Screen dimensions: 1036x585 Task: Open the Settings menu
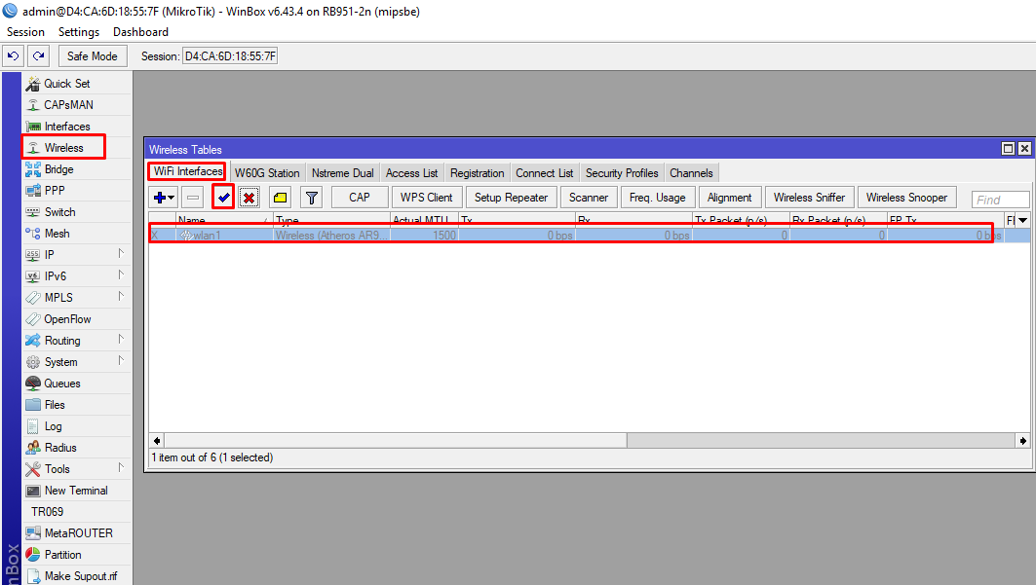click(x=79, y=32)
